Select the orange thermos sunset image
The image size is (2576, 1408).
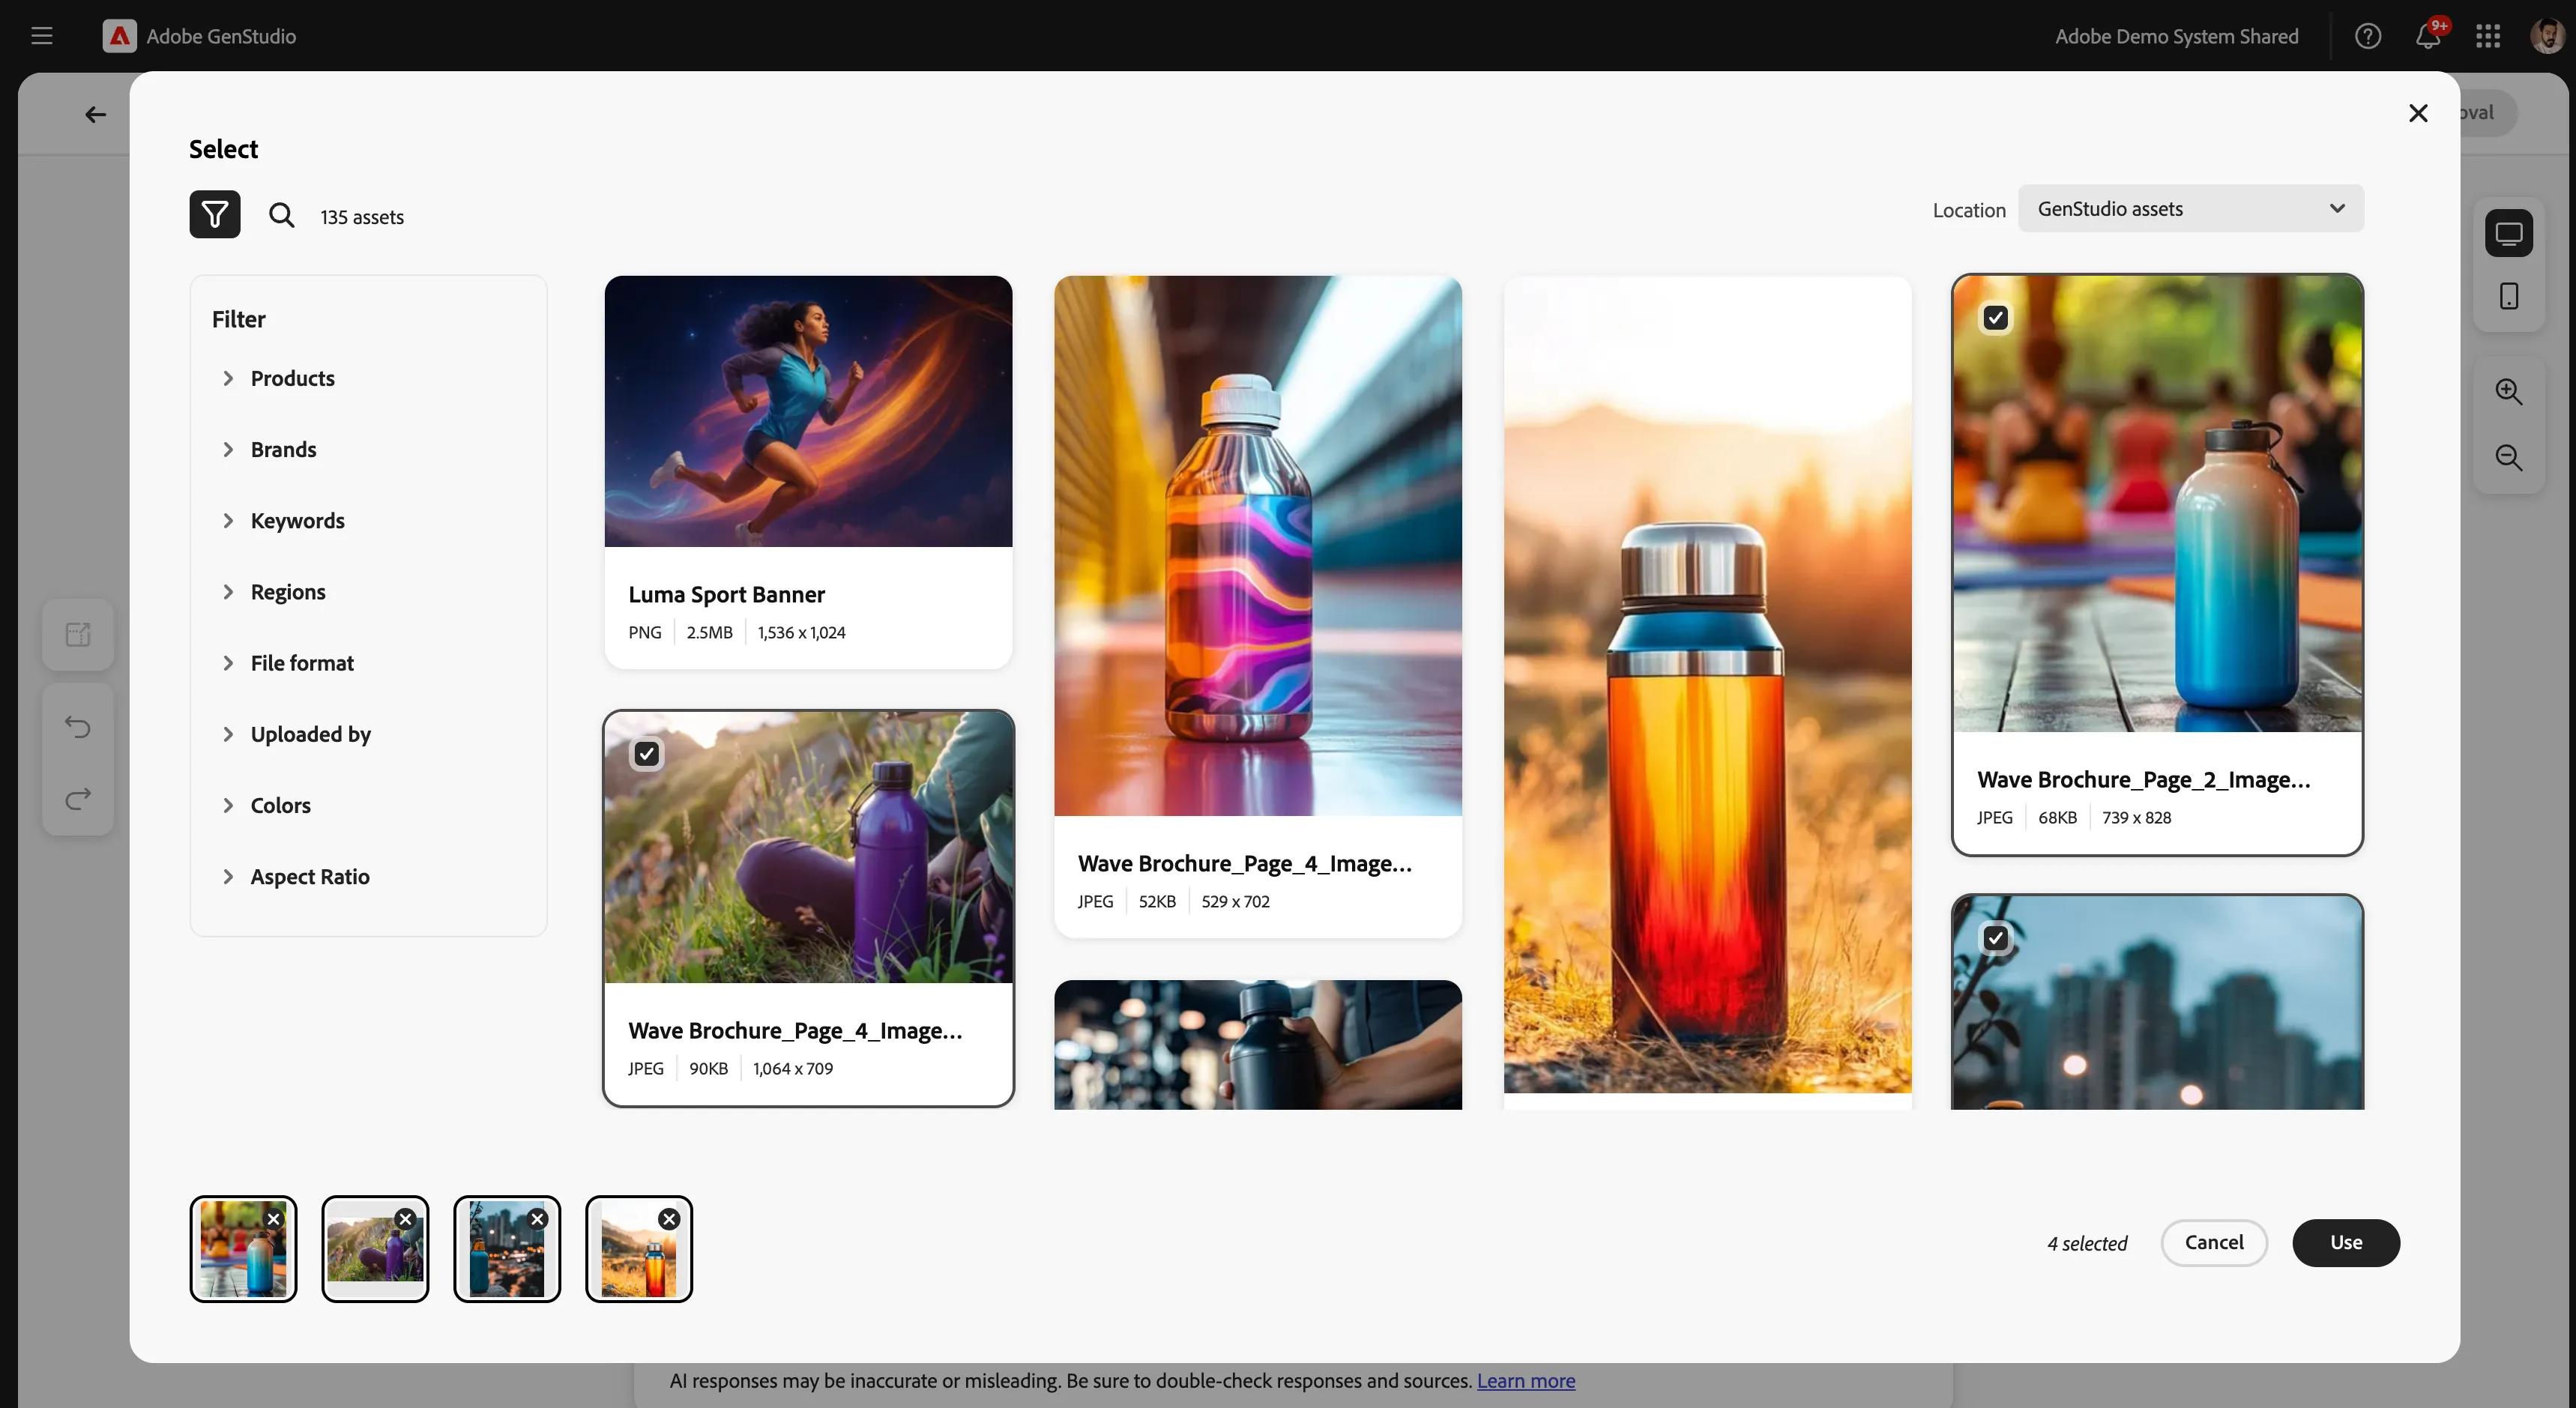(1707, 684)
